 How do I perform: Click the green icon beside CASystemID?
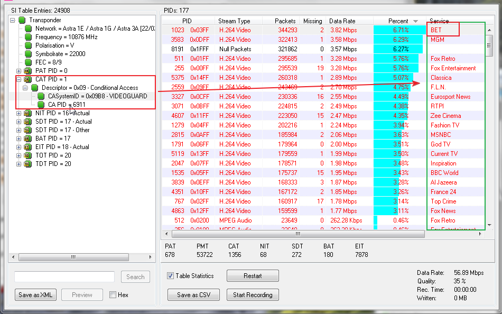[41, 96]
